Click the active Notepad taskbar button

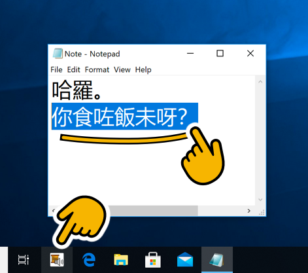(217, 260)
